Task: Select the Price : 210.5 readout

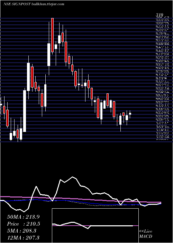Action: point(24,224)
